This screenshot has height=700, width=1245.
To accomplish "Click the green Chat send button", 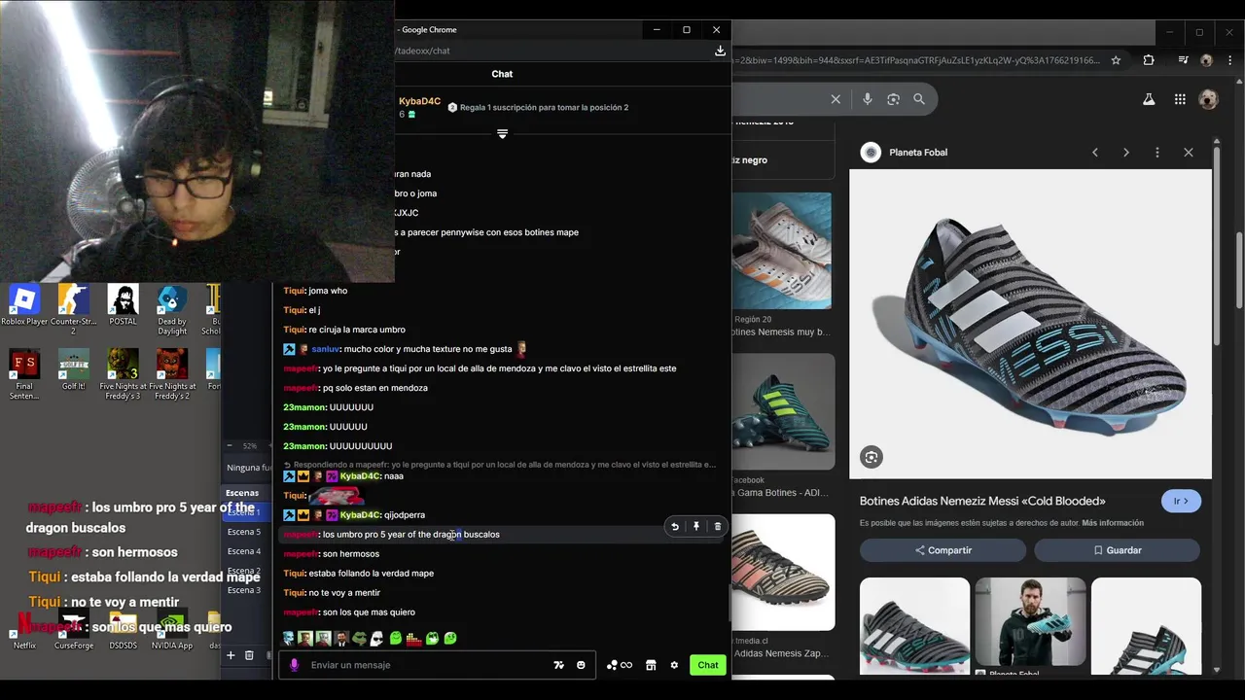I will pyautogui.click(x=708, y=665).
